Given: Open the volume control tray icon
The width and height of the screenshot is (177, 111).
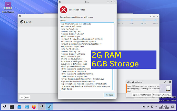Looking at the screenshot, I should 144,107.
